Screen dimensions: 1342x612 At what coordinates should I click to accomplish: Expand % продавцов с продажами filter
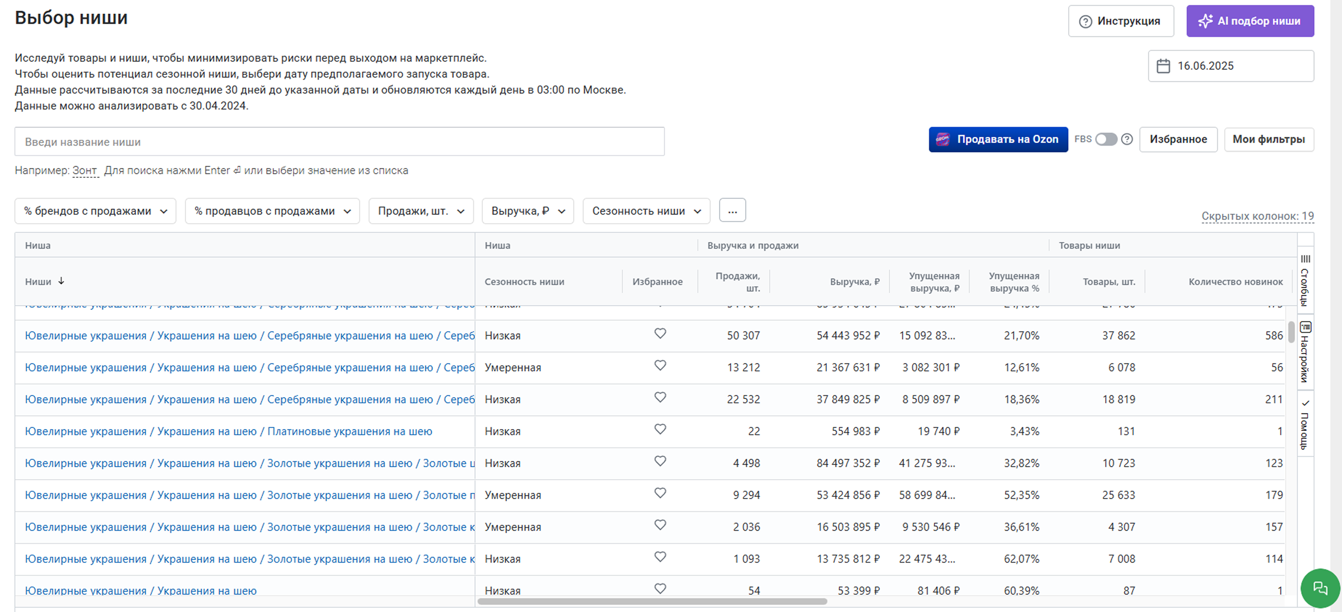[272, 211]
